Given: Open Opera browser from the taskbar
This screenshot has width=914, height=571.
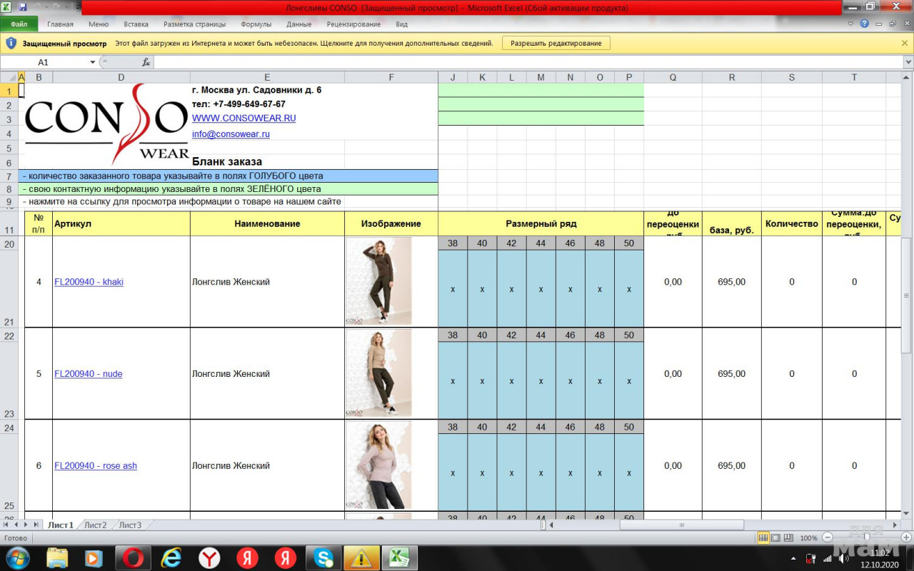Looking at the screenshot, I should pos(134,557).
